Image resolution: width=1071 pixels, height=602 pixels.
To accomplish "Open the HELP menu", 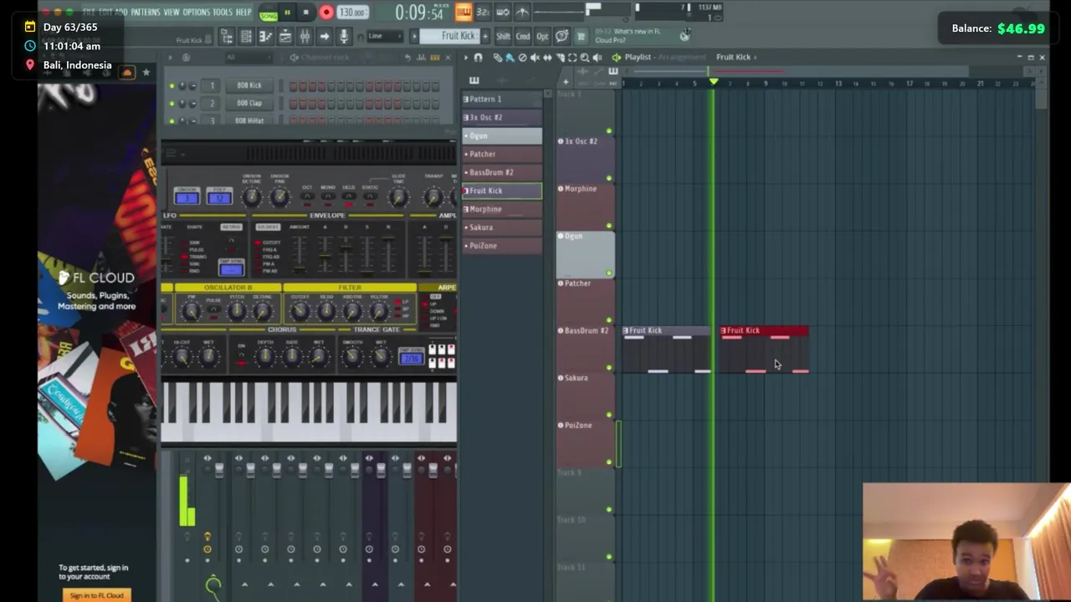I will coord(243,13).
